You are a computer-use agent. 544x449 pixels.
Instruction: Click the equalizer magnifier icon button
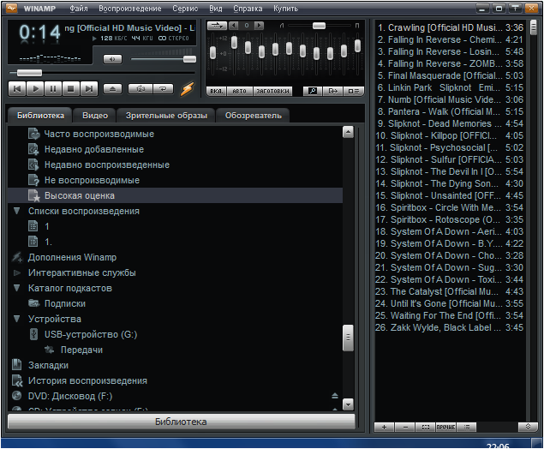point(313,92)
